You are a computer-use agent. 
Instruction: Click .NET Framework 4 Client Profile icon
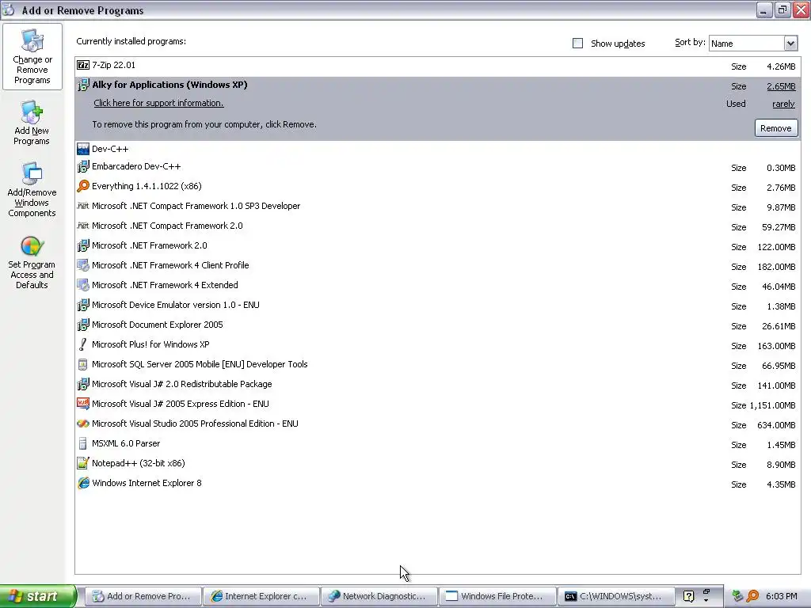82,265
